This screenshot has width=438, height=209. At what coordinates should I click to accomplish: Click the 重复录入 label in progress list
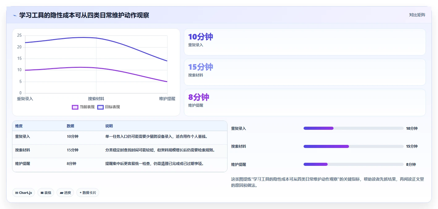point(239,129)
